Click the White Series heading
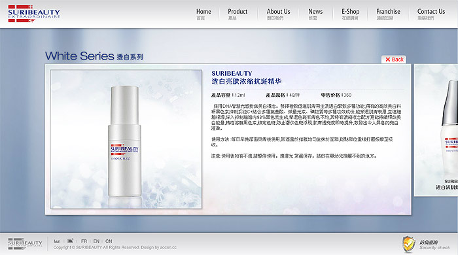The height and width of the screenshot is (255, 458). (x=79, y=56)
